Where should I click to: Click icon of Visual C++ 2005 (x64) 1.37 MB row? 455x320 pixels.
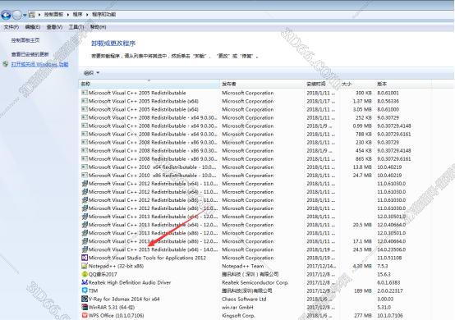click(85, 101)
